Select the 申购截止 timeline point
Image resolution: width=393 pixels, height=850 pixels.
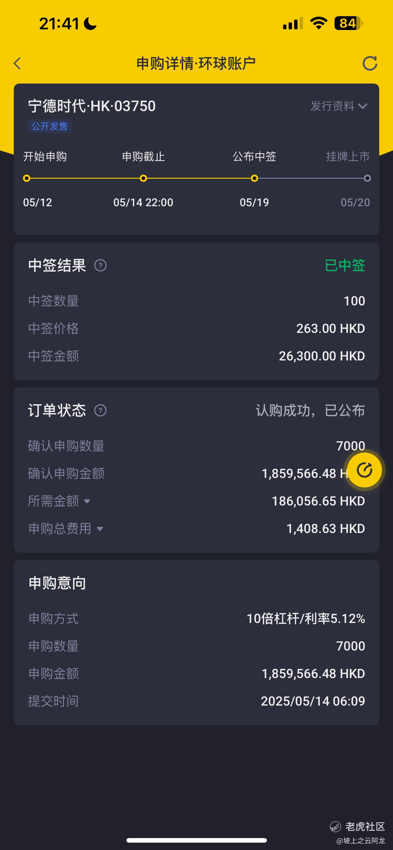(143, 178)
